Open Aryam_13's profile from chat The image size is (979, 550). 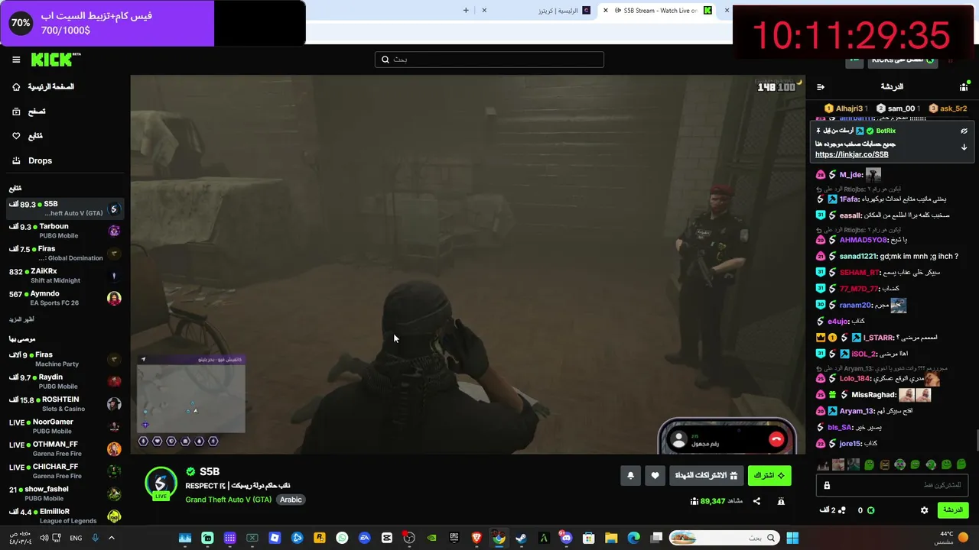point(857,411)
